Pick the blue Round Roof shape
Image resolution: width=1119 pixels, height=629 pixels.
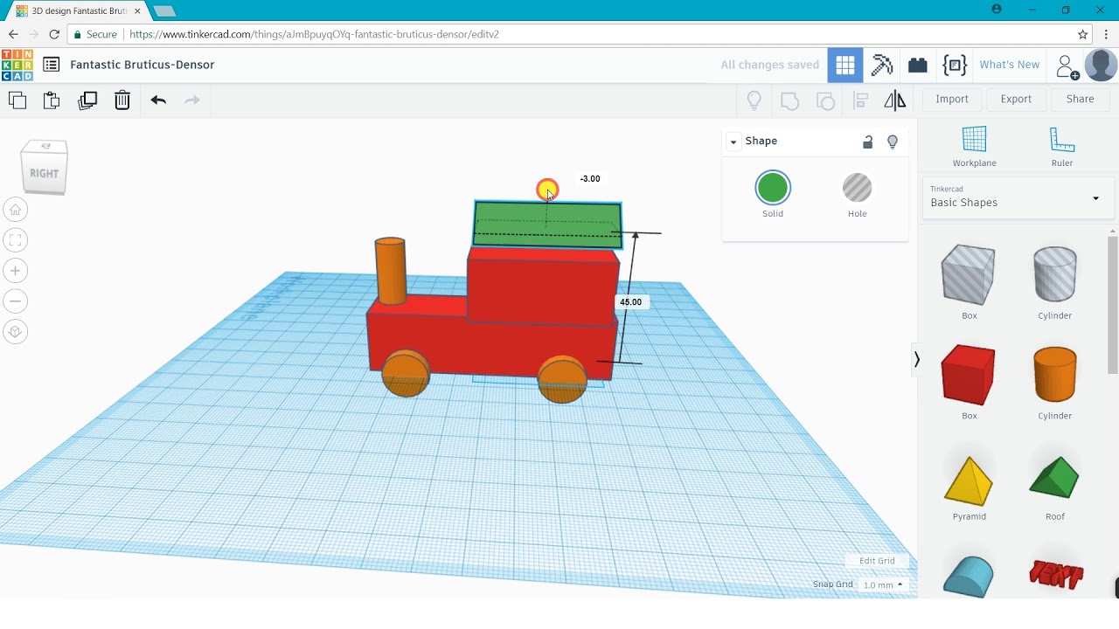(x=969, y=577)
